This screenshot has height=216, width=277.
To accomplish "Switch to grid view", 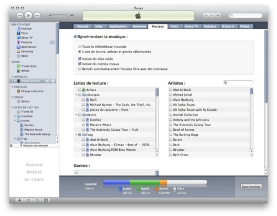I will point(212,16).
